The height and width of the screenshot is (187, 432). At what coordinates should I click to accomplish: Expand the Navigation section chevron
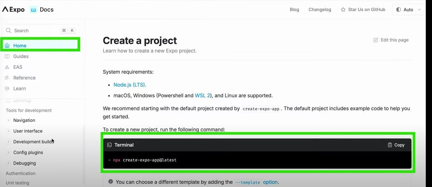tap(8, 121)
